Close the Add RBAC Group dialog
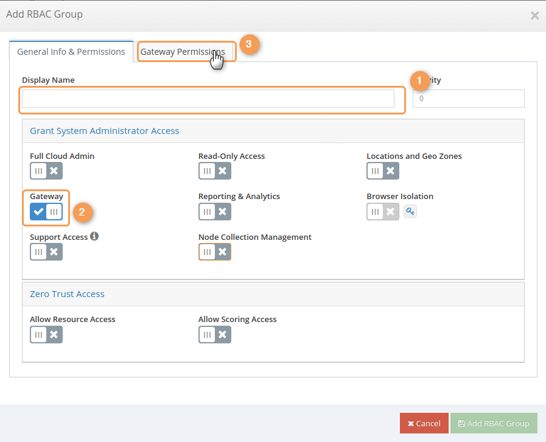 tap(534, 15)
